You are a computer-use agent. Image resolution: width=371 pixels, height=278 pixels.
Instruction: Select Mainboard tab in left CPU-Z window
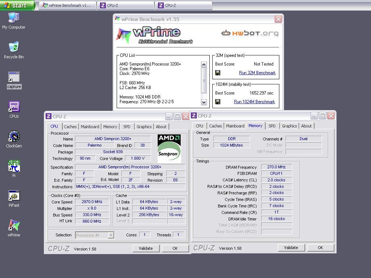click(90, 127)
